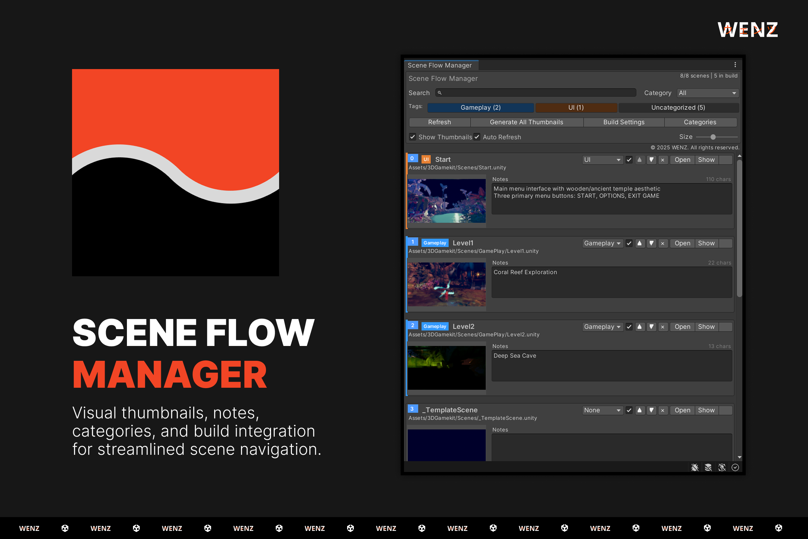Image resolution: width=808 pixels, height=539 pixels.
Task: Open Level1's Gameplay category dropdown
Action: click(603, 243)
